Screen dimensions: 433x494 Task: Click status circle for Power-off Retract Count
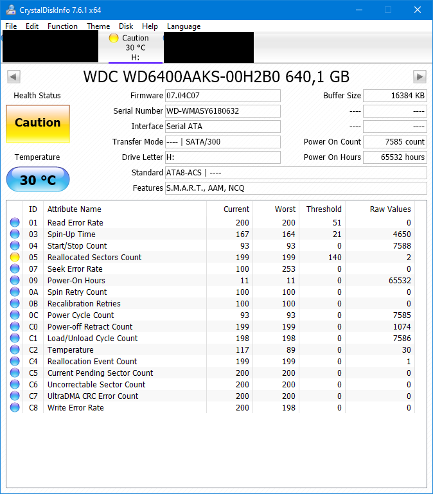point(15,326)
